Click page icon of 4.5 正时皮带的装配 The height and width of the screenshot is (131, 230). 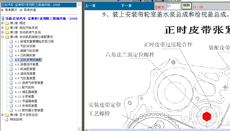pyautogui.click(x=11, y=60)
